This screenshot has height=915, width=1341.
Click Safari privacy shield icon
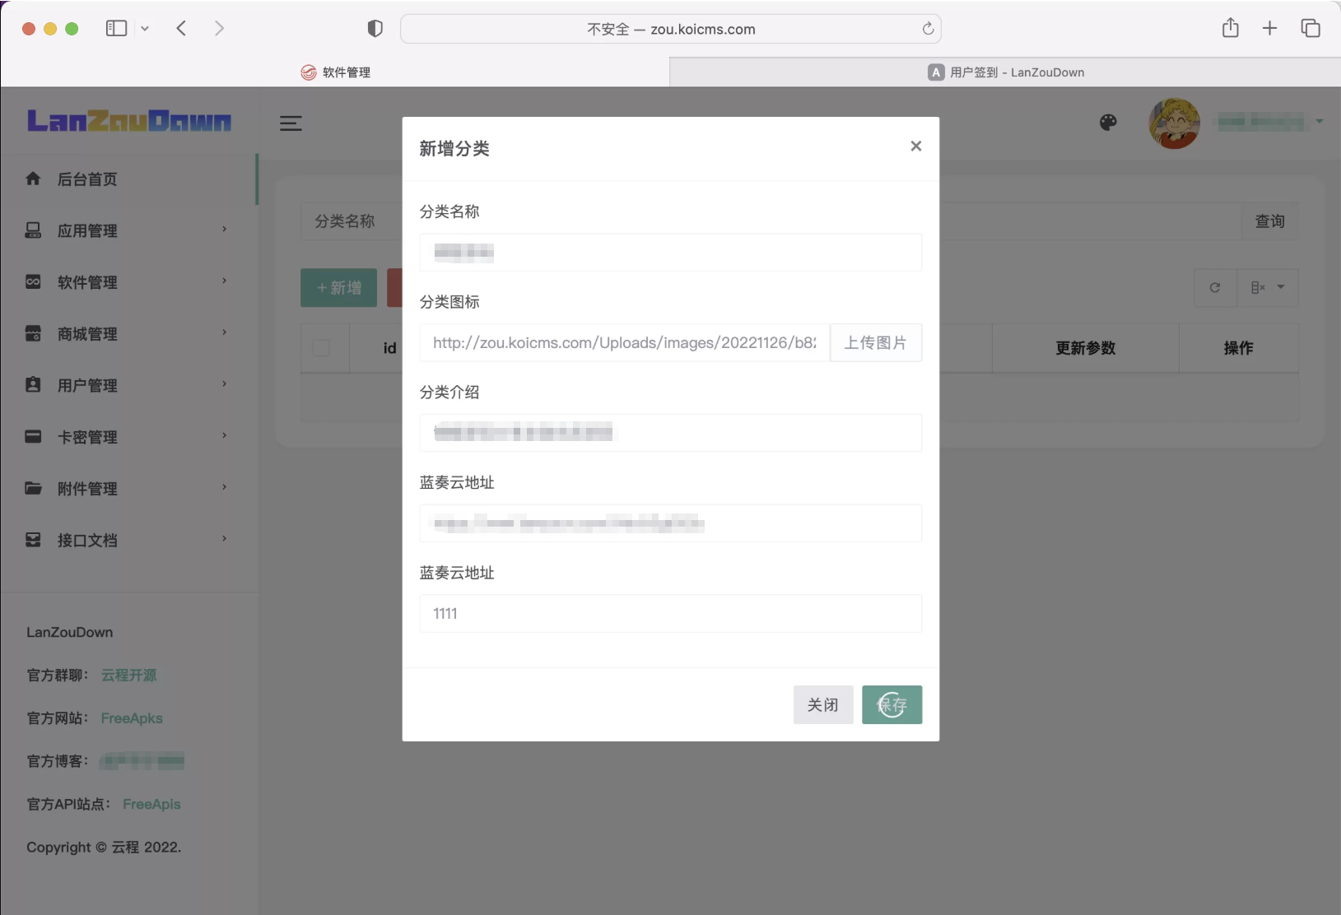(375, 29)
